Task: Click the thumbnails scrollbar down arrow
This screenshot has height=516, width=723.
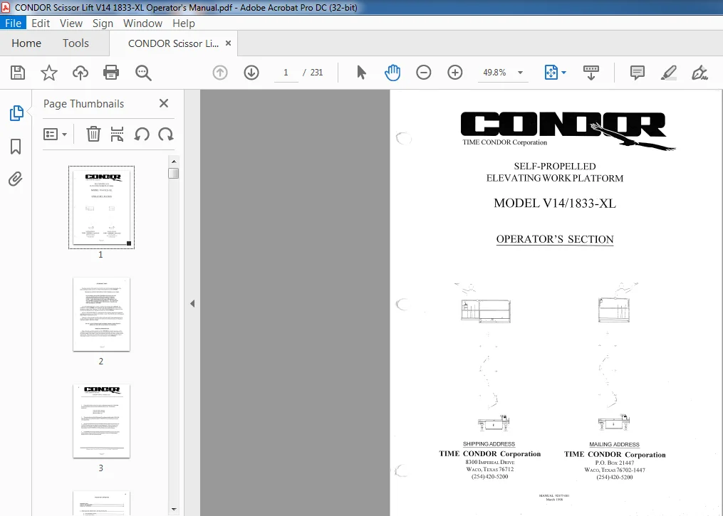Action: [x=173, y=509]
